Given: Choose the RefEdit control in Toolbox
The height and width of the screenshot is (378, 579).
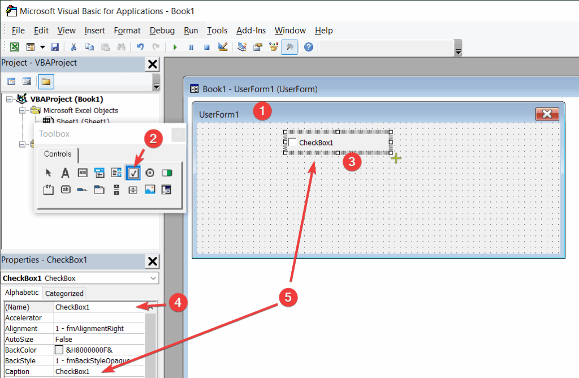Looking at the screenshot, I should [167, 190].
